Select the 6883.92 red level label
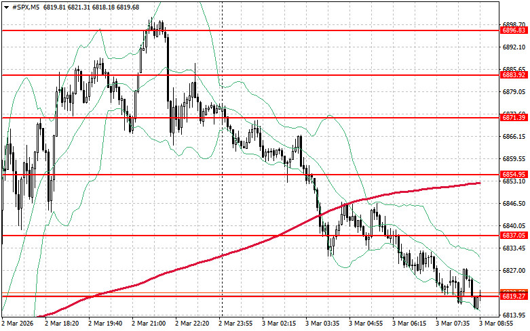Screen dimensions: 530x331 coord(513,74)
